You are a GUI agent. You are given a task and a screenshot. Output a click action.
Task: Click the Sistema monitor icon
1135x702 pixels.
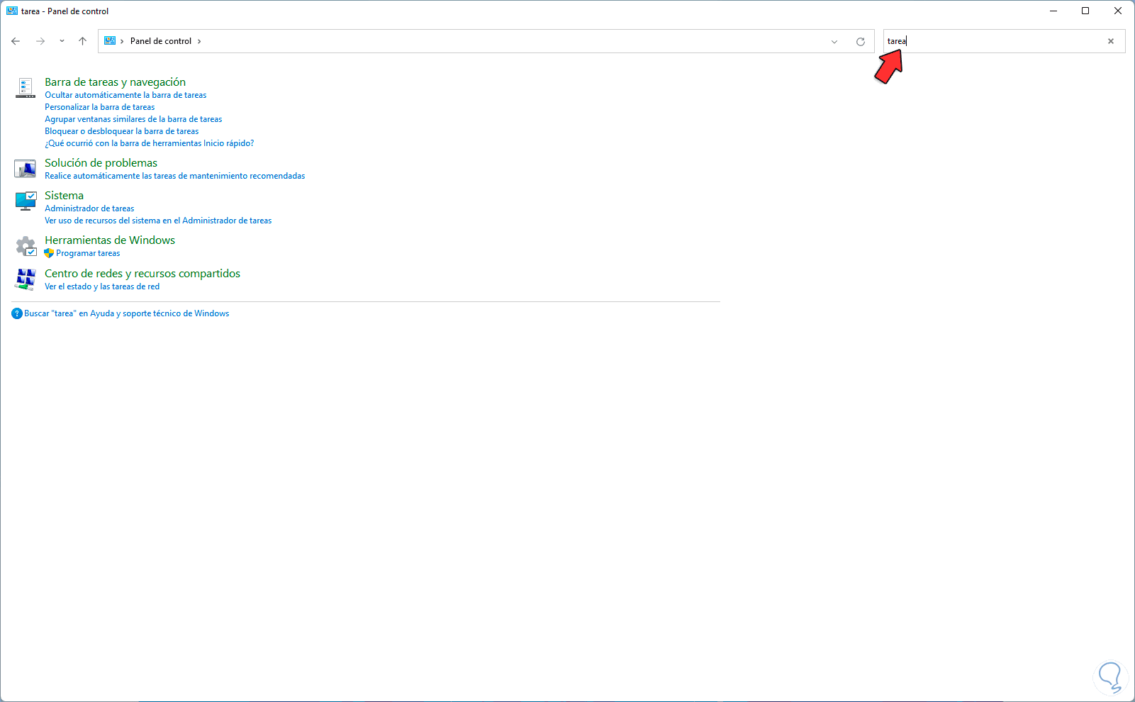(x=26, y=201)
